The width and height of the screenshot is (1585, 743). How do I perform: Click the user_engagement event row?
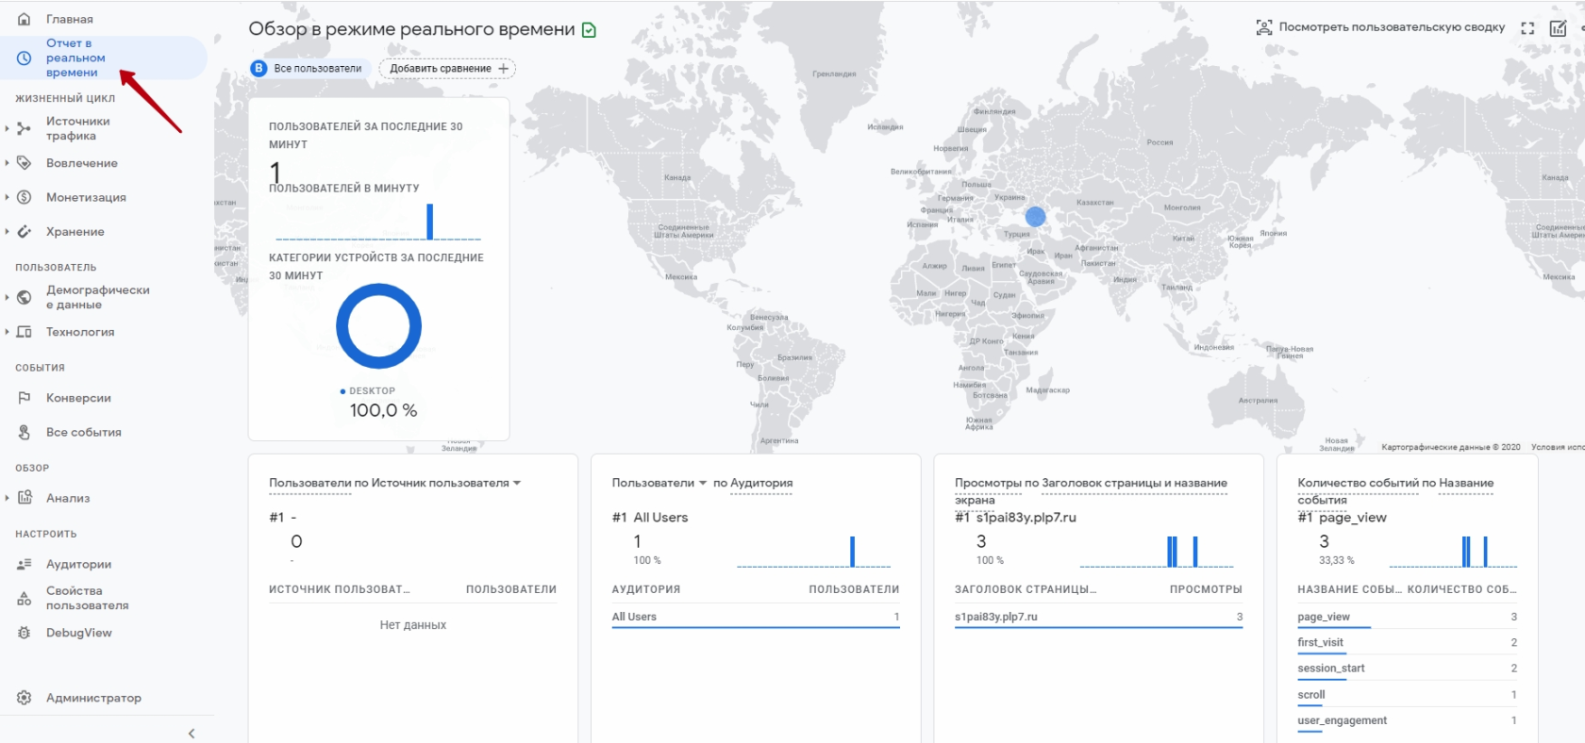pos(1408,721)
